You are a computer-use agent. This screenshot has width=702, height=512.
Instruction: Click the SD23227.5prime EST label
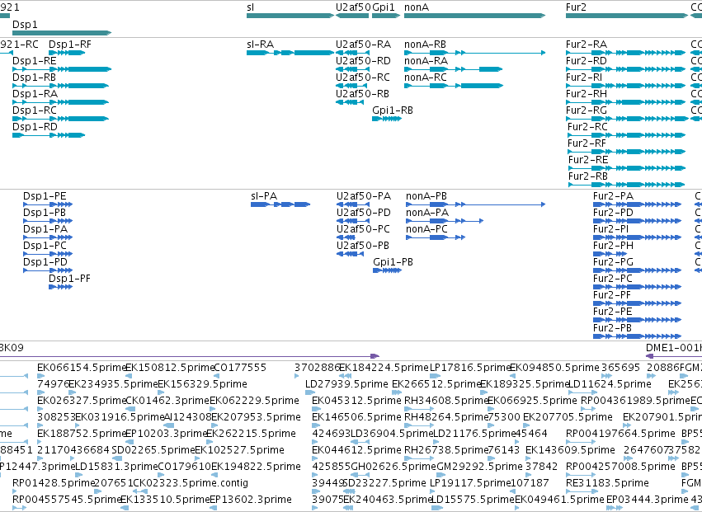click(x=385, y=483)
